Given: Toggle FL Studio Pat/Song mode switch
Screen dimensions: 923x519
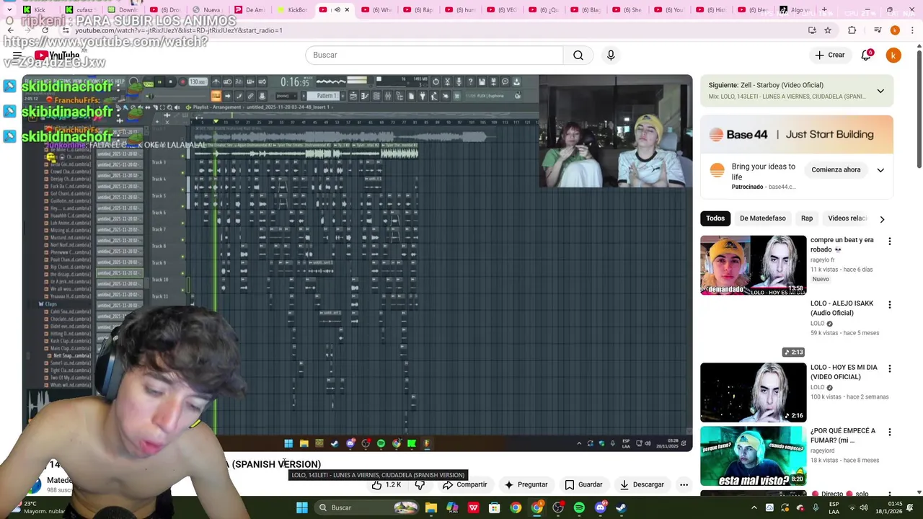Looking at the screenshot, I should [x=148, y=84].
